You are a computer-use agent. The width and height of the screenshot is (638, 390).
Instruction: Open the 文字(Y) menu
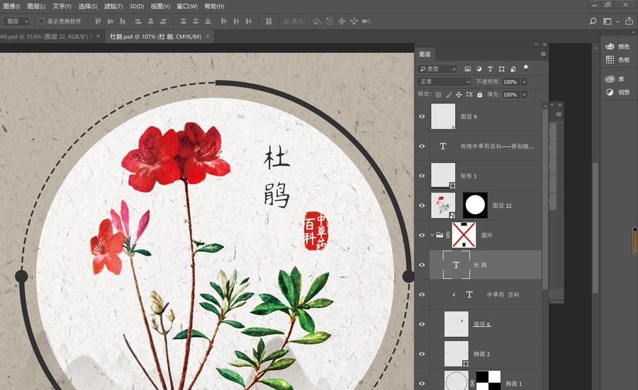62,6
